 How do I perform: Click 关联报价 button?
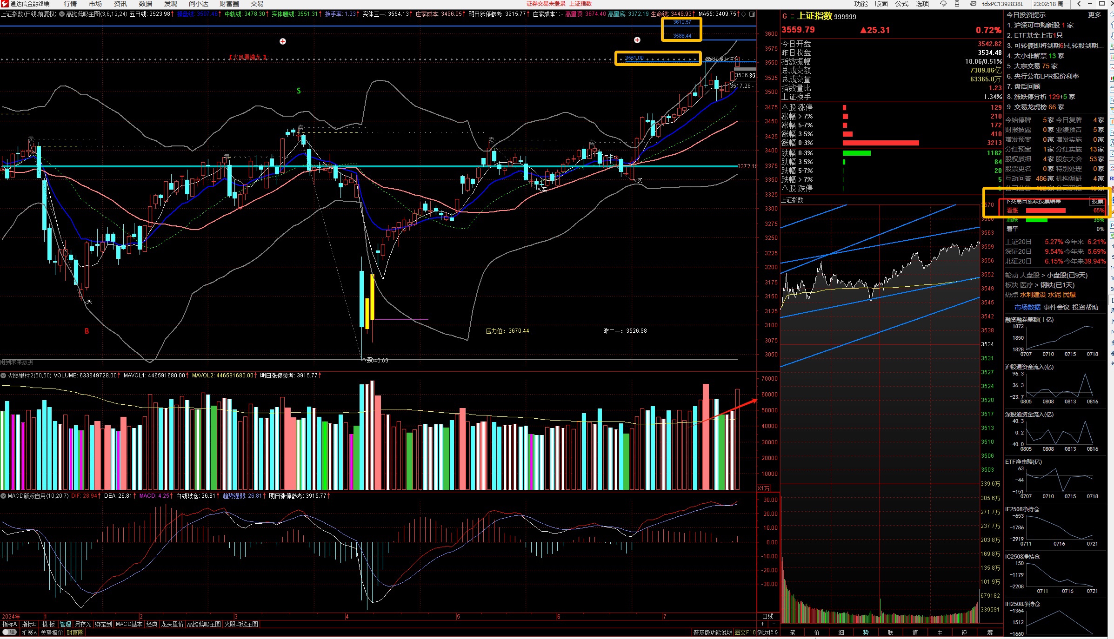[51, 632]
